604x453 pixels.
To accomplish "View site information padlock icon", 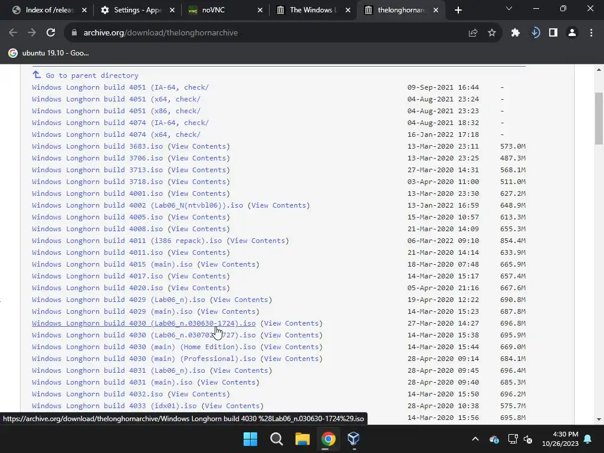I will 74,33.
